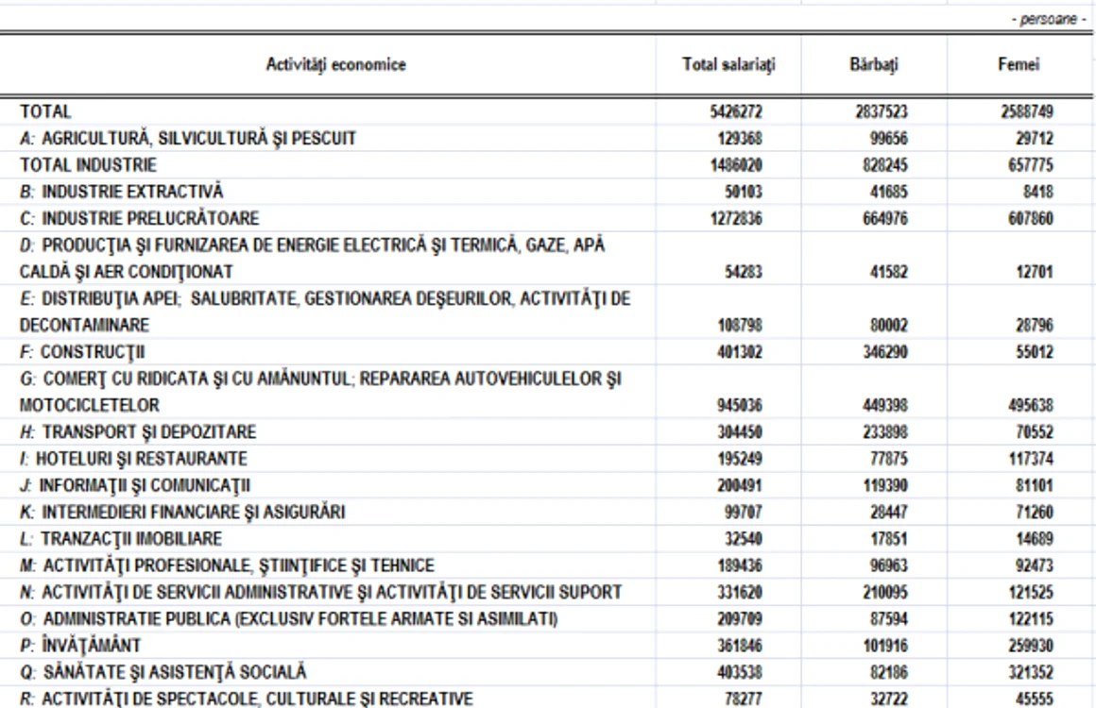This screenshot has width=1096, height=708.
Task: Select Construcții men value 346290
Action: click(x=885, y=352)
